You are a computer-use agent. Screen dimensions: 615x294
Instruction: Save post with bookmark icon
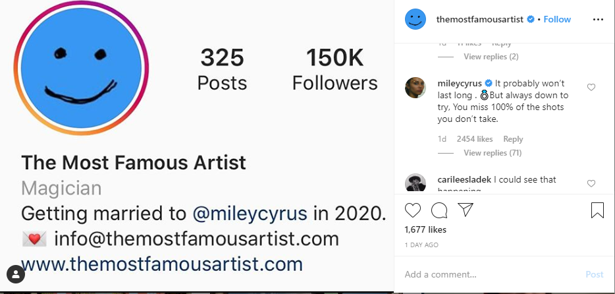pos(597,210)
